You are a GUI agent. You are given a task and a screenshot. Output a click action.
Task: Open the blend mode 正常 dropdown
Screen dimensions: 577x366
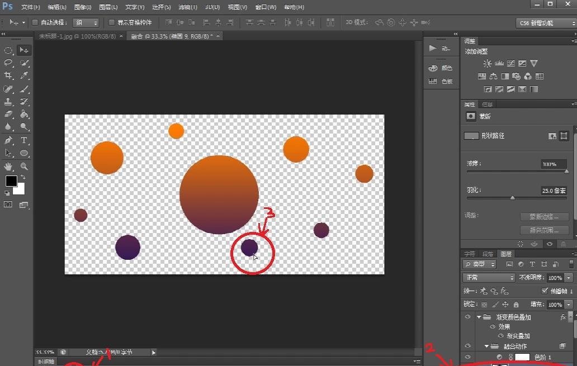[489, 278]
